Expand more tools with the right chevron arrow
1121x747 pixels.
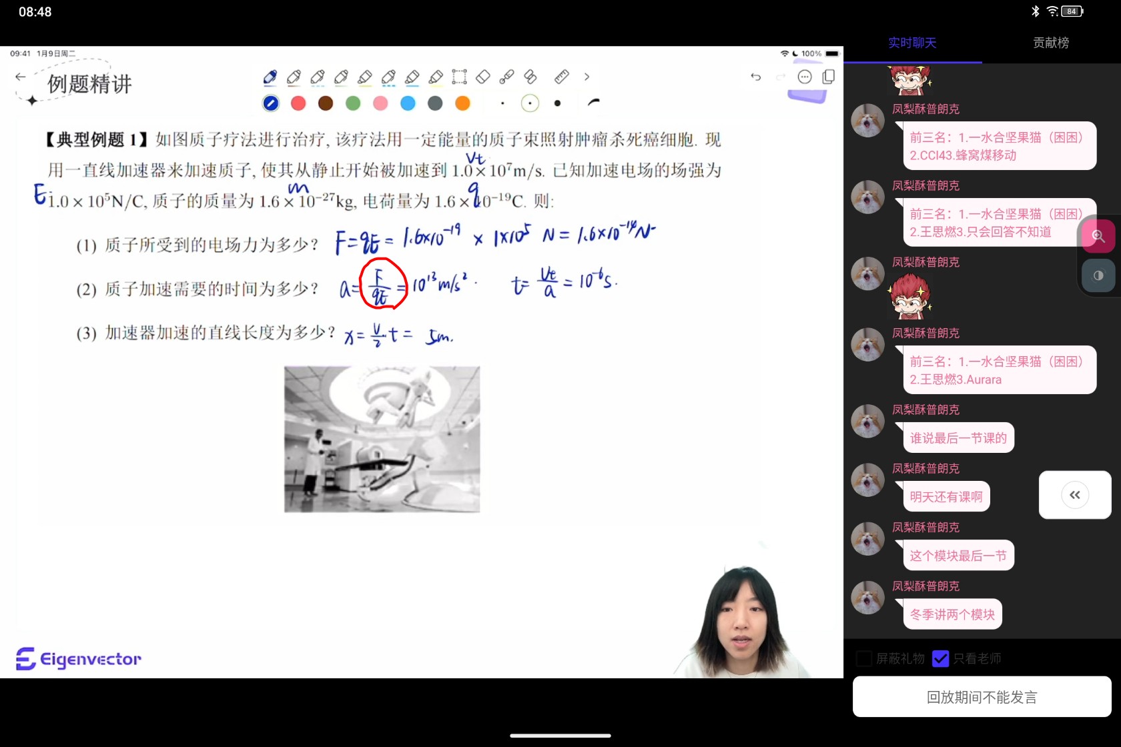click(x=587, y=77)
